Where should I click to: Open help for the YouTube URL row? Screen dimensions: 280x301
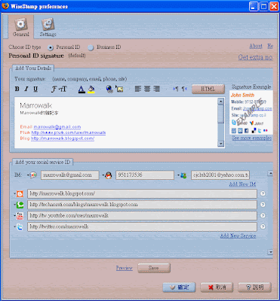(263, 216)
